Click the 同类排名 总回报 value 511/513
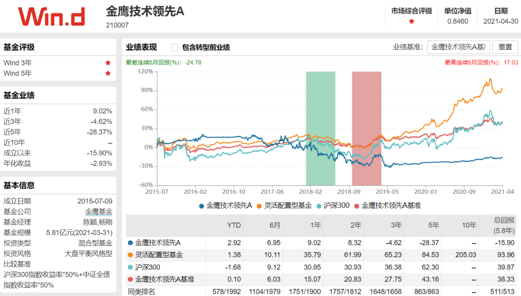The height and width of the screenshot is (296, 521). pyautogui.click(x=502, y=292)
